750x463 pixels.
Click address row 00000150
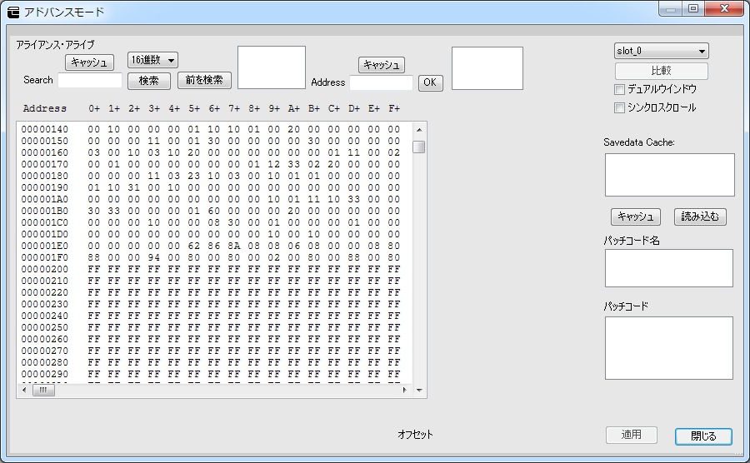click(x=211, y=141)
